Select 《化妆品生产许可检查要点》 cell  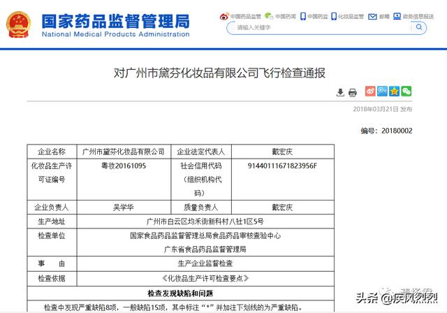point(205,279)
